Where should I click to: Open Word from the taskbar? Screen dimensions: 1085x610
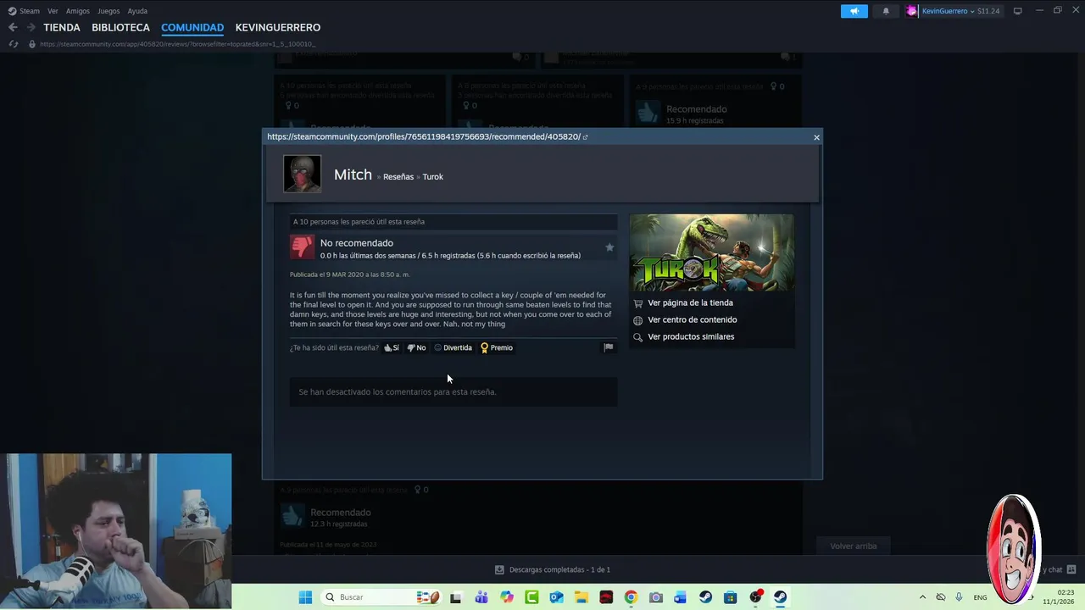coord(680,597)
